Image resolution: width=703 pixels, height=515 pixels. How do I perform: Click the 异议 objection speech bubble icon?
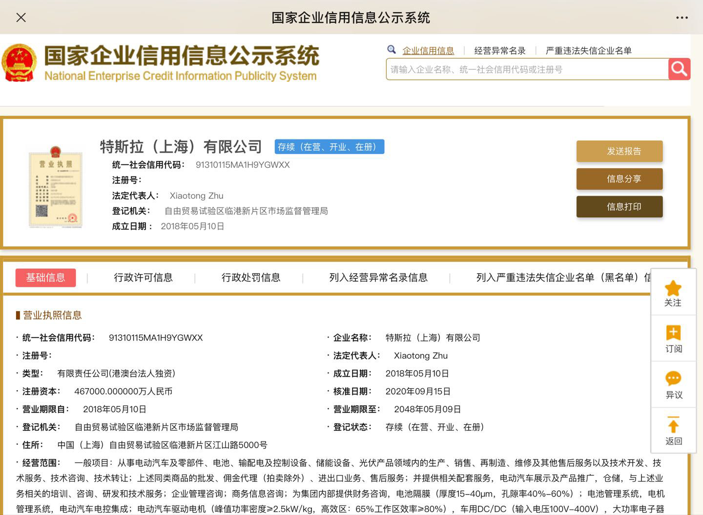tap(673, 379)
